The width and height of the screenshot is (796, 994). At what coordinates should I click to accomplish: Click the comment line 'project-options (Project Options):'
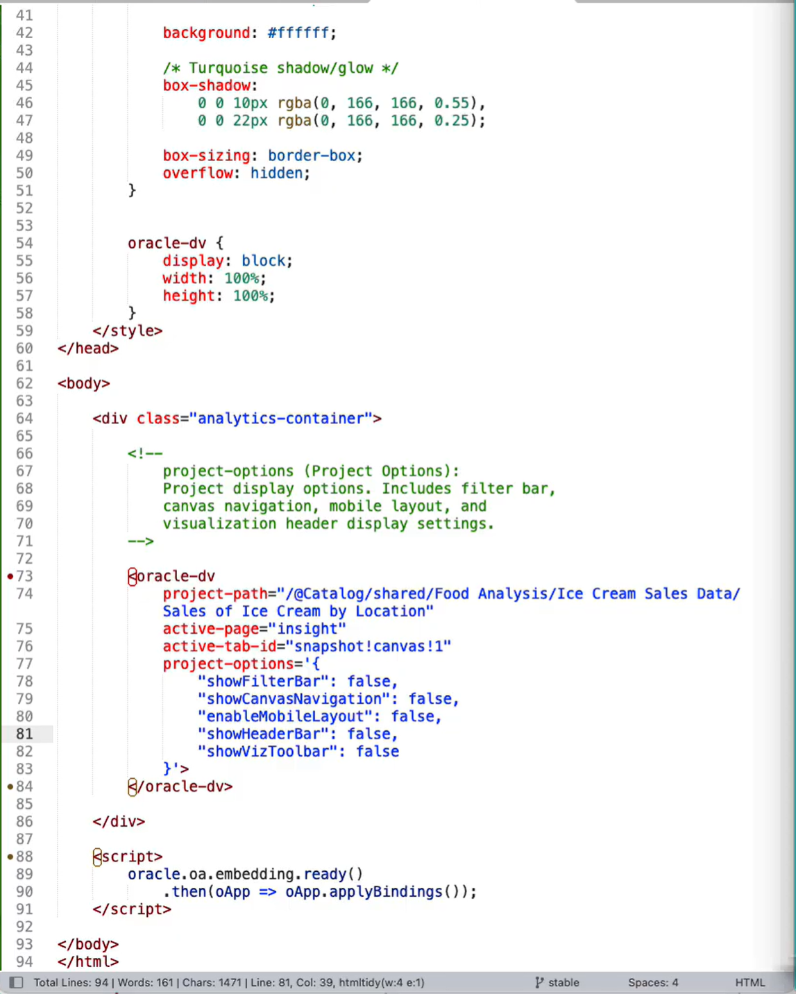(x=311, y=471)
